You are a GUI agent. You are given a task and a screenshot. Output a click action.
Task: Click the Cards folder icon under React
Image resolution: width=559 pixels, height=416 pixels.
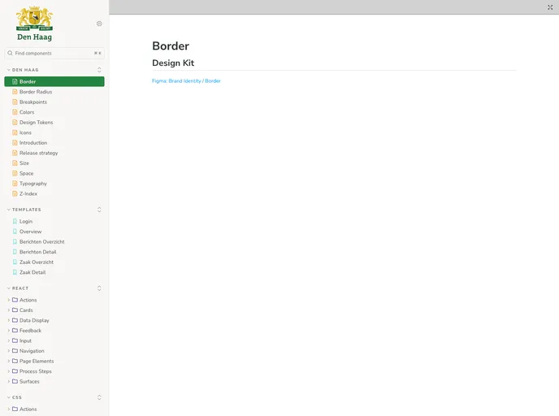pyautogui.click(x=15, y=310)
